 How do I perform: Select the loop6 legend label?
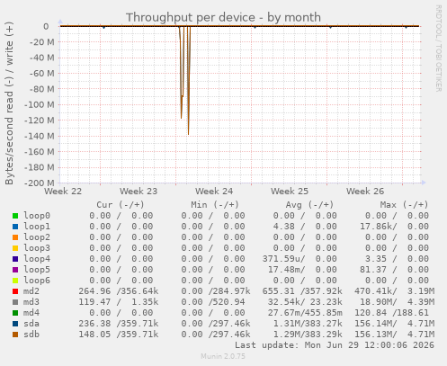pos(37,281)
